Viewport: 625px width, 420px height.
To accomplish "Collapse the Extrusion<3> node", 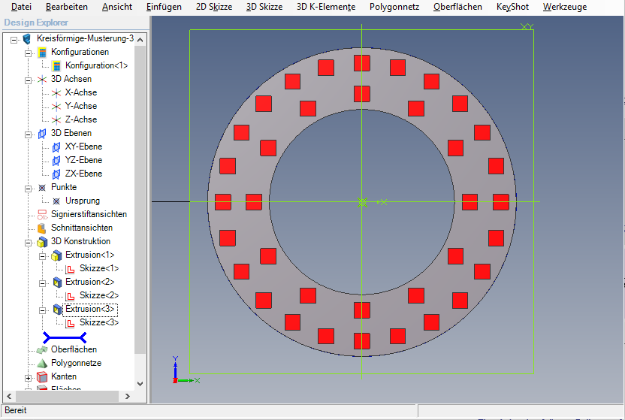I will [x=42, y=310].
